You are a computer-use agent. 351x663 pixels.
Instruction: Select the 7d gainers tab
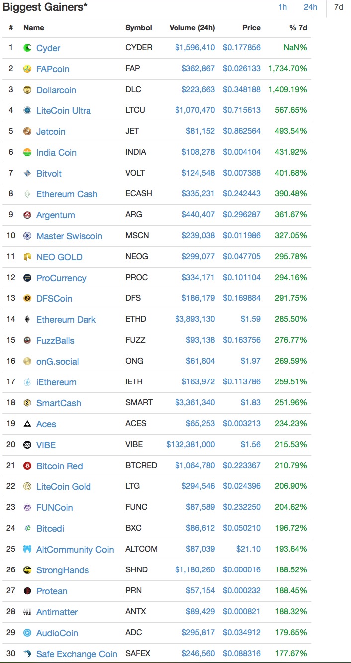point(339,7)
